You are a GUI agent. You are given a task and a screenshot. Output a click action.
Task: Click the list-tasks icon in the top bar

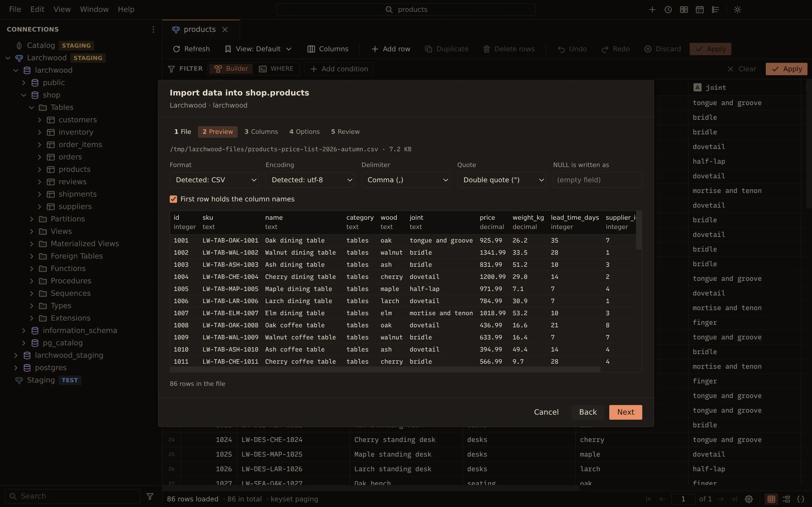click(715, 9)
